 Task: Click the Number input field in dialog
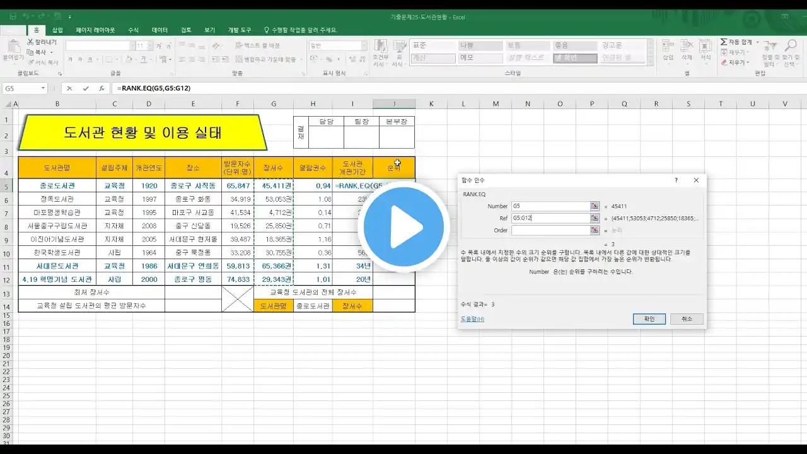550,206
